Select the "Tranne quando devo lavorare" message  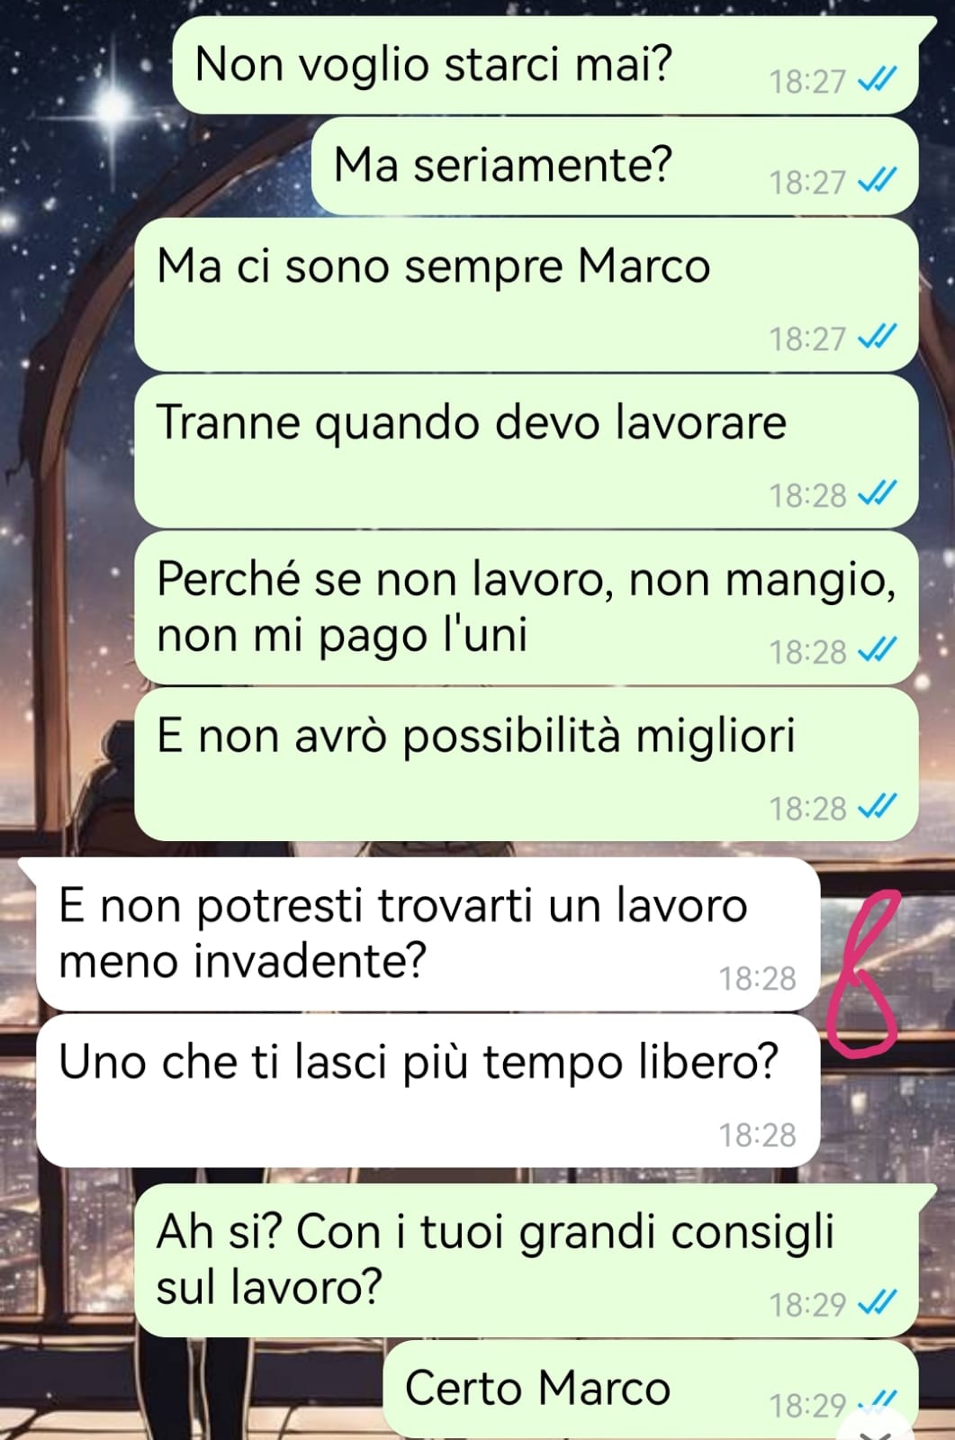(x=527, y=451)
